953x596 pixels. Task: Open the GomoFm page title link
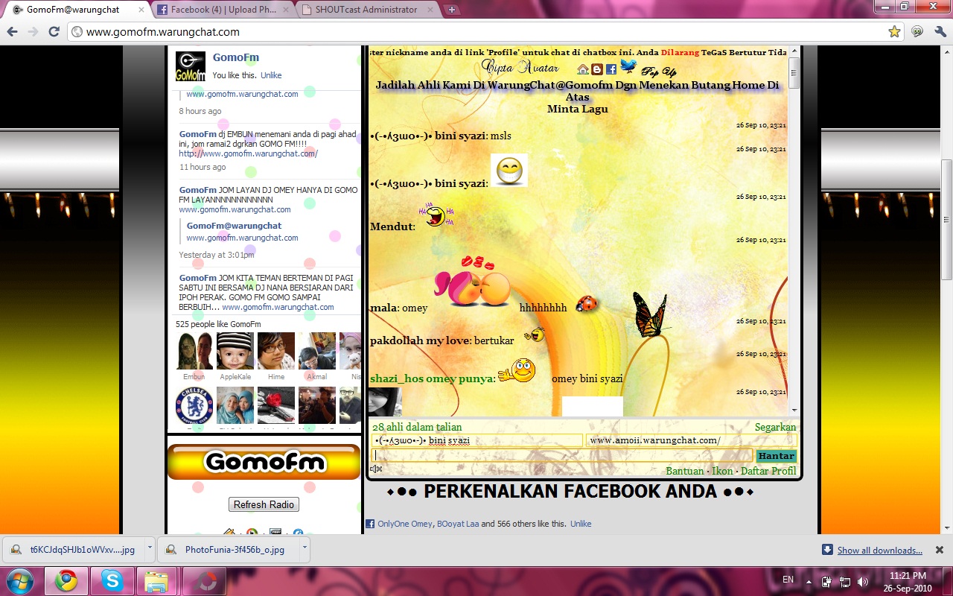236,57
